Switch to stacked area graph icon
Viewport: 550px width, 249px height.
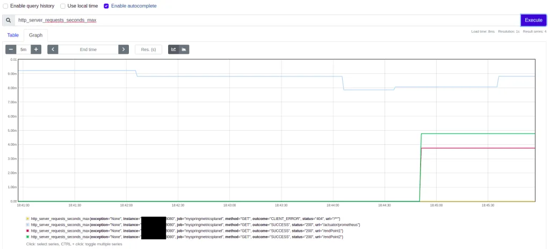coord(184,49)
